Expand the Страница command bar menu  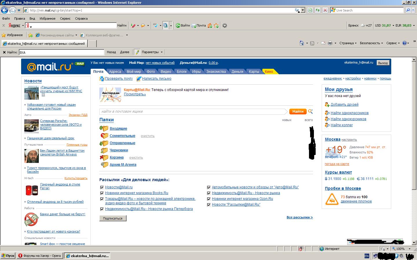pos(348,43)
